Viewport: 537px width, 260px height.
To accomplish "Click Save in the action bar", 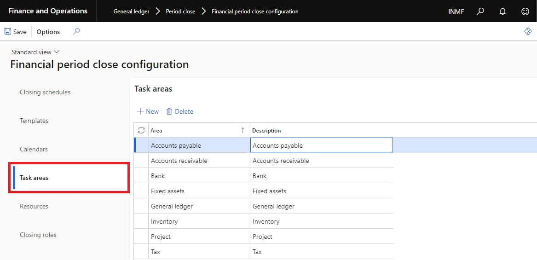I will [15, 31].
